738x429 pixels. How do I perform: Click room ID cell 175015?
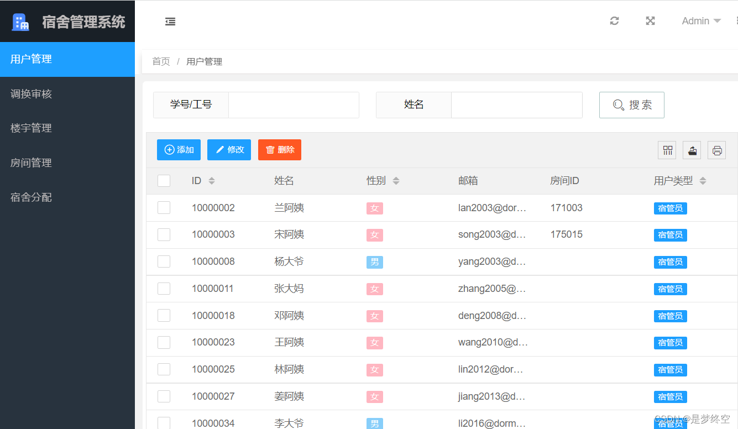click(x=567, y=234)
